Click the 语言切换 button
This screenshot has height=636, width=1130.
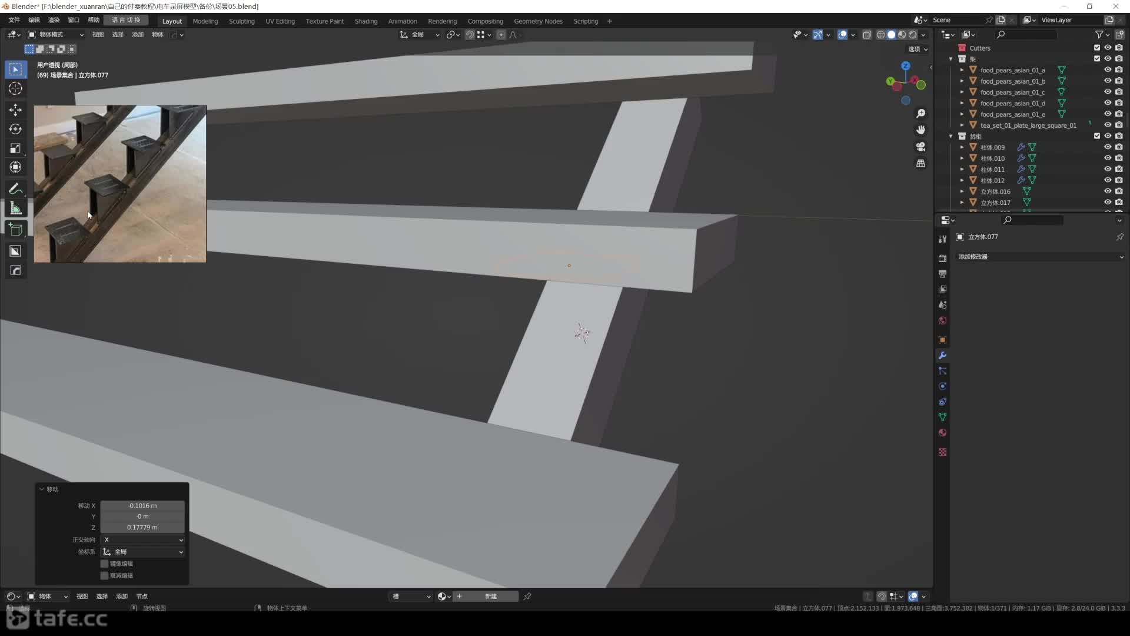126,20
